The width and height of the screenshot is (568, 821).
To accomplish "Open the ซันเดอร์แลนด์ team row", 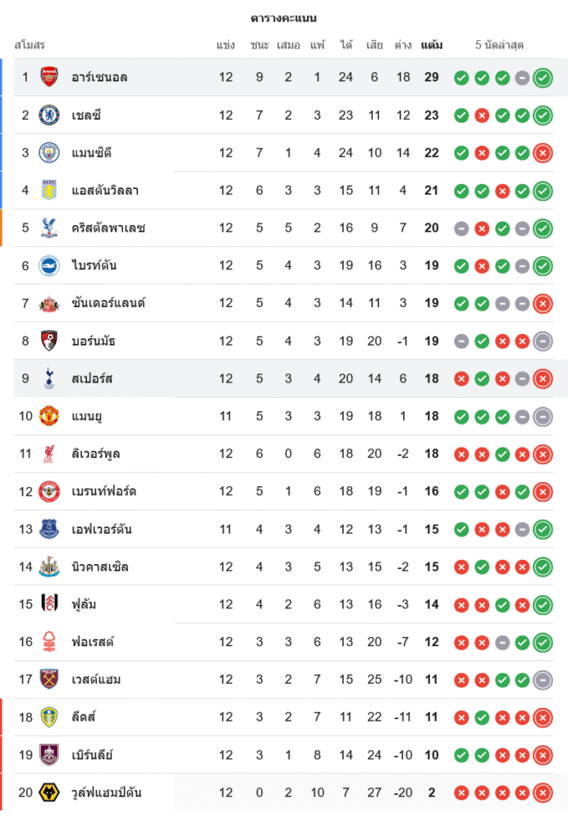I will coord(108,304).
